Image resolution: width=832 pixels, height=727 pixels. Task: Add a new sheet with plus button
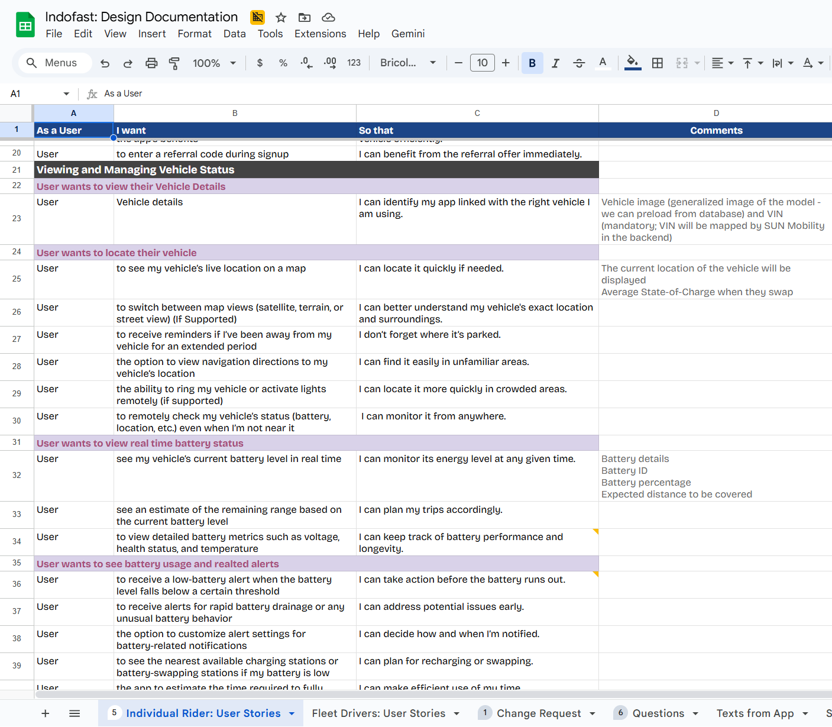[x=46, y=713]
